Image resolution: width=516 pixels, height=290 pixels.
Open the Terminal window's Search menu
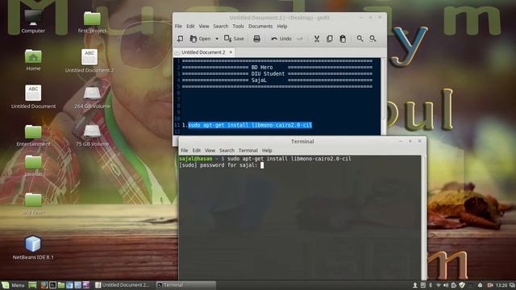[227, 151]
